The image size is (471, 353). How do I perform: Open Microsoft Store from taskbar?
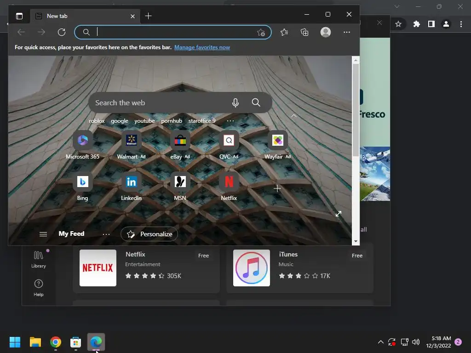(x=76, y=342)
